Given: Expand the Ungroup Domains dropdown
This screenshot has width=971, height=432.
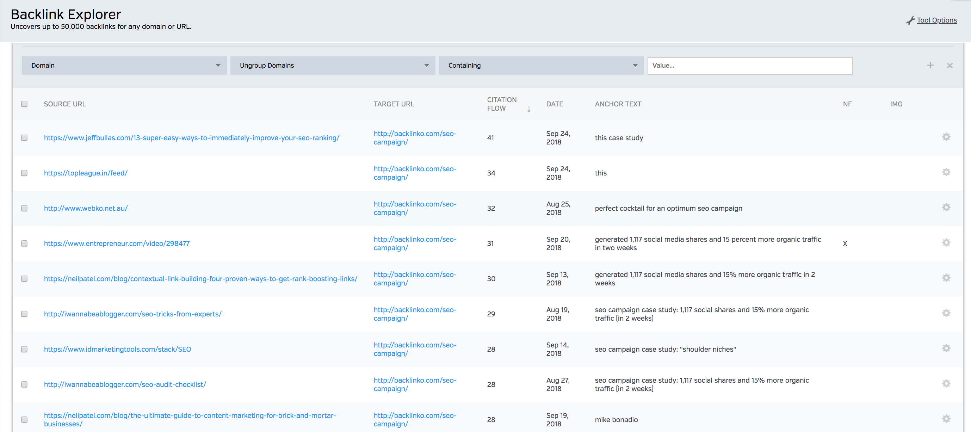Looking at the screenshot, I should (x=333, y=66).
